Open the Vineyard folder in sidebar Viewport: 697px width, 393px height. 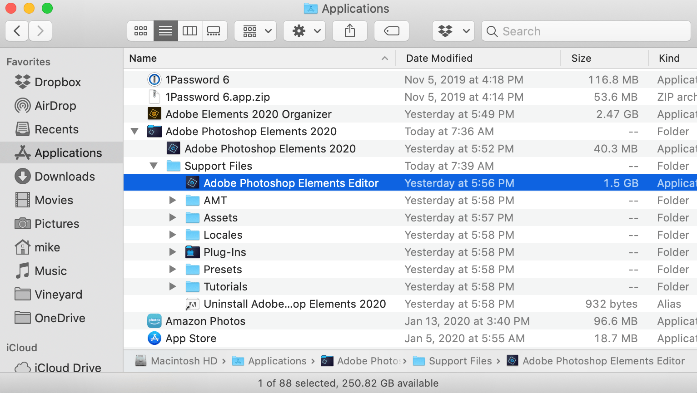(x=62, y=295)
